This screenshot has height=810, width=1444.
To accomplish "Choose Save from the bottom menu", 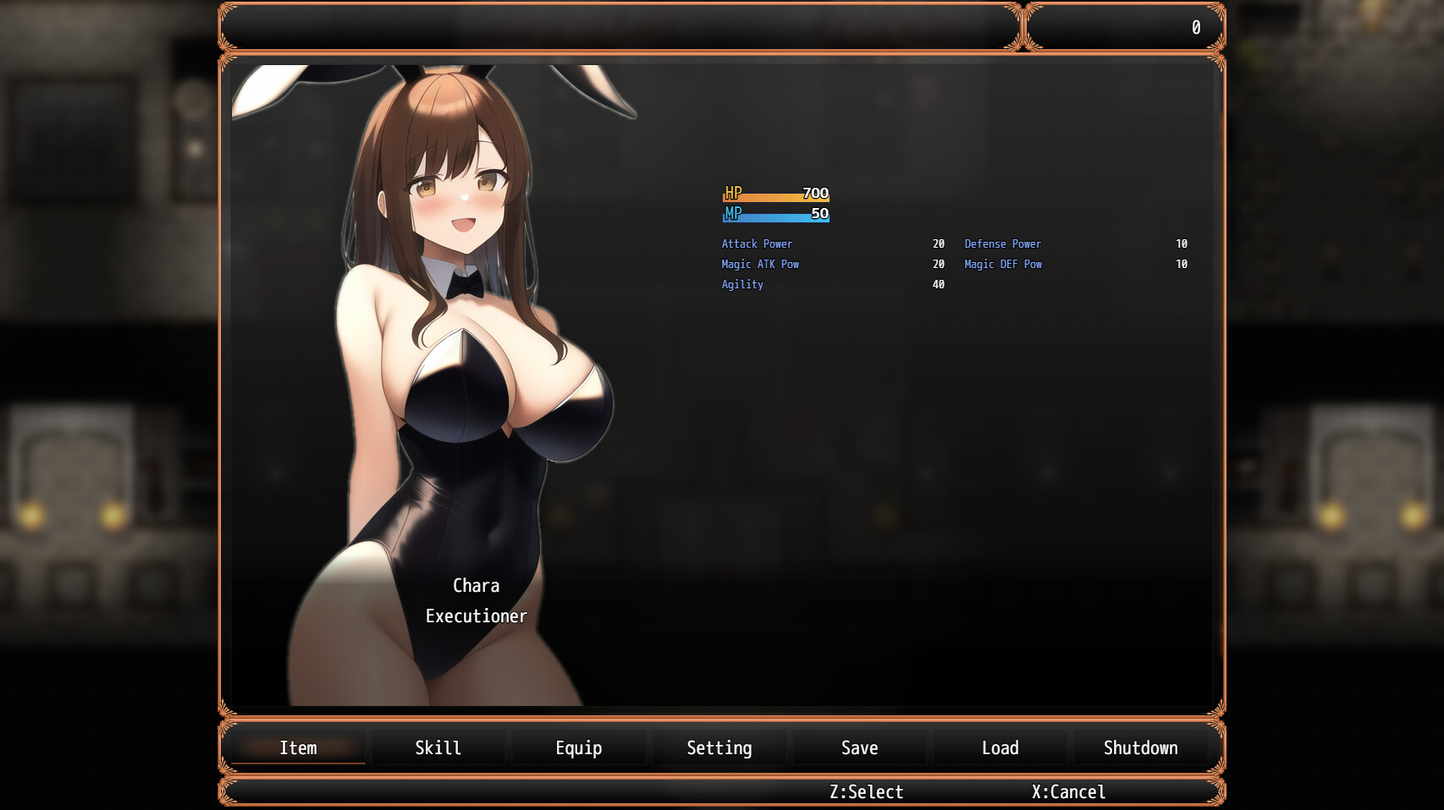I will pos(859,748).
